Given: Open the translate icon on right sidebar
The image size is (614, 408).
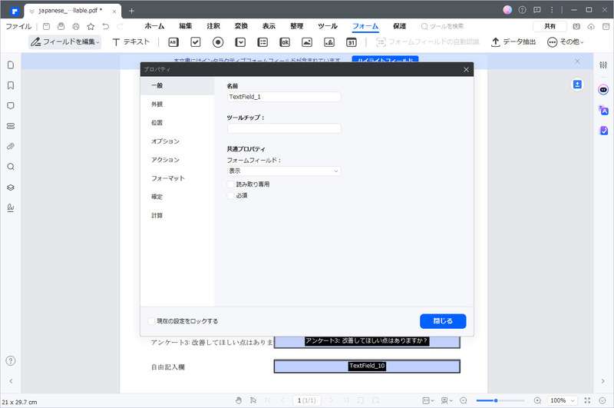Looking at the screenshot, I should [603, 111].
